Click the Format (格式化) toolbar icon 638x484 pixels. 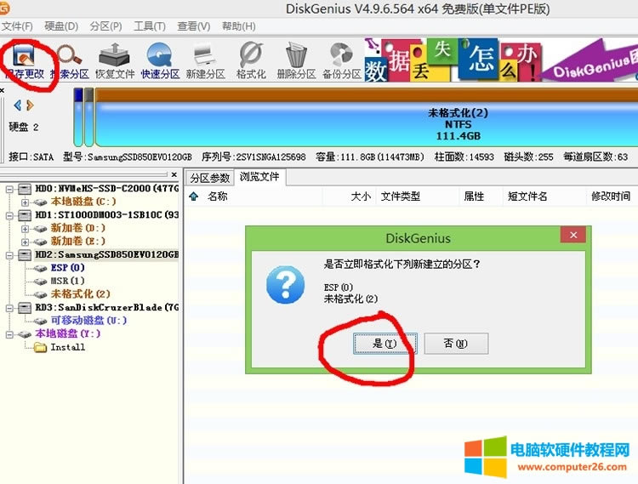coord(251,60)
